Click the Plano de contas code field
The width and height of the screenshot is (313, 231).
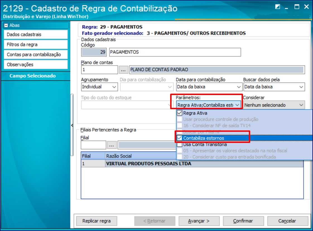click(99, 70)
